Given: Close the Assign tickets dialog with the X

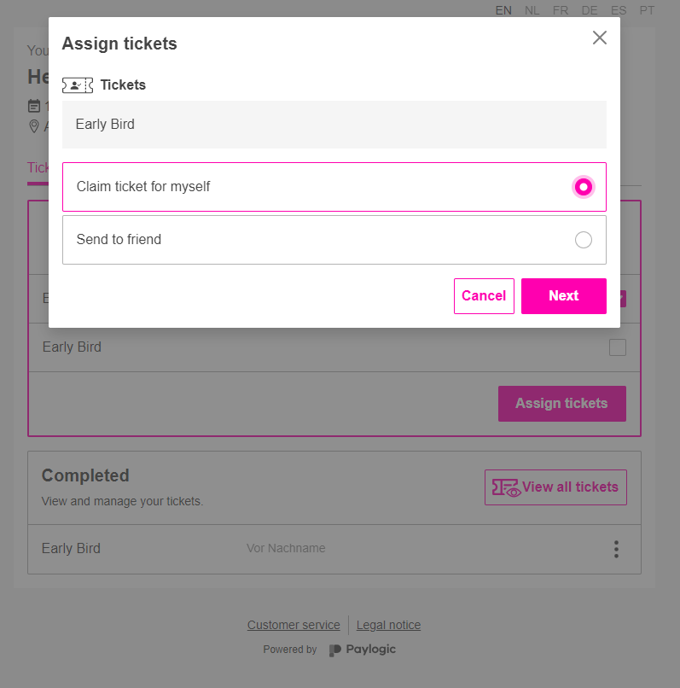Looking at the screenshot, I should coord(599,38).
